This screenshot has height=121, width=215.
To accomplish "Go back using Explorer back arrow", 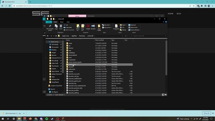I will pos(48,36).
